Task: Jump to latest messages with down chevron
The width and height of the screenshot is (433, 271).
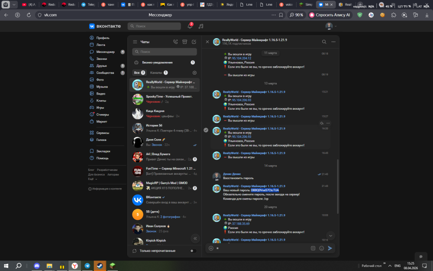Action: (330, 235)
